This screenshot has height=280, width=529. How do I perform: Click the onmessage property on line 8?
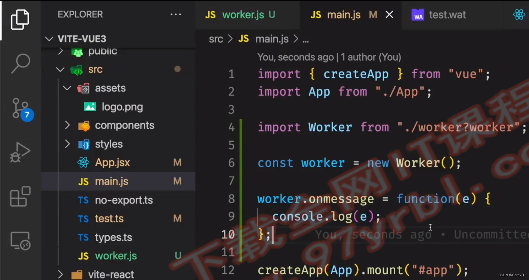click(x=341, y=199)
